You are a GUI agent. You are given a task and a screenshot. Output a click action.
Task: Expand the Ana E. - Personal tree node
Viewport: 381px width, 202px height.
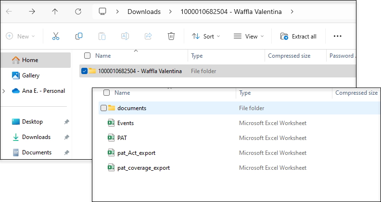tap(5, 91)
